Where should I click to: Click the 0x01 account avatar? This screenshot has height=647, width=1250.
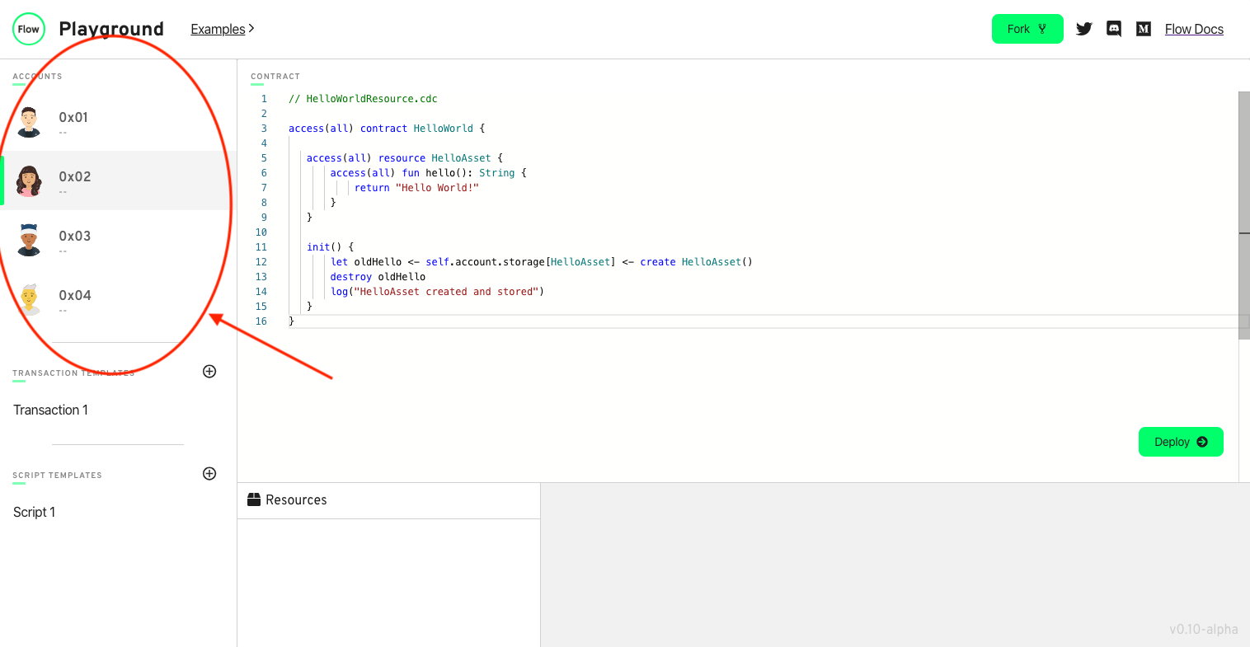point(29,121)
